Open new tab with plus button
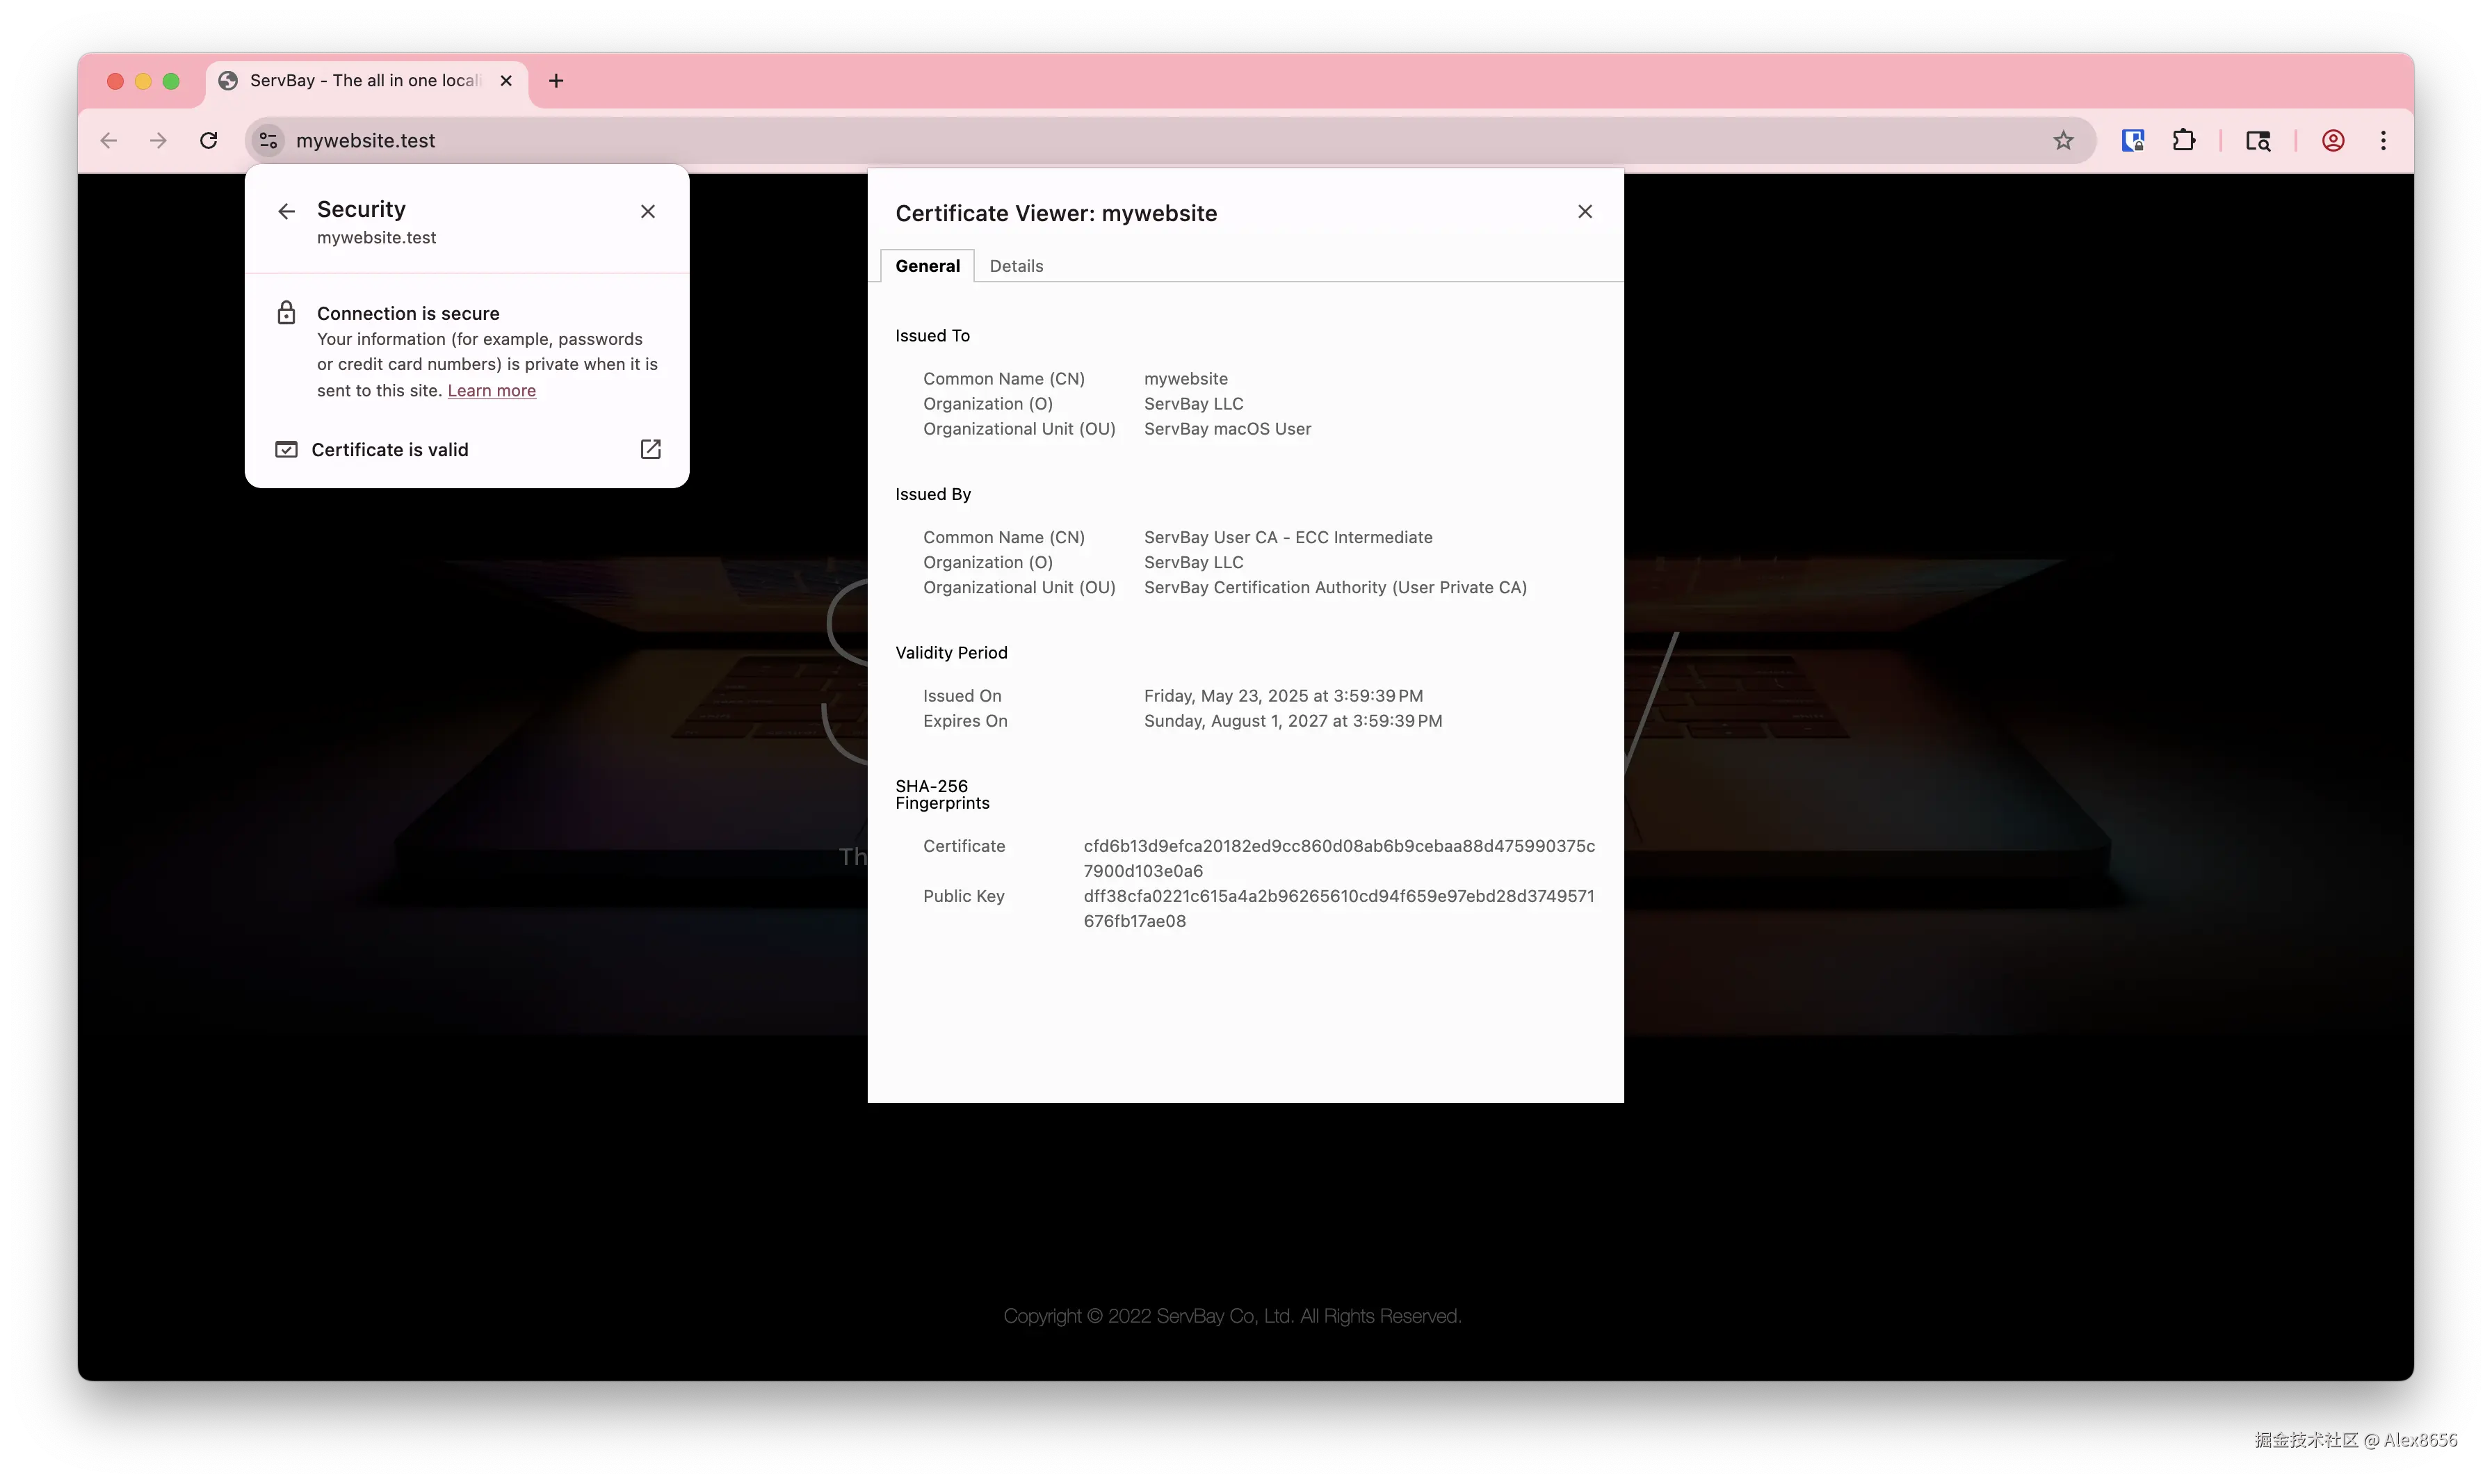Image resolution: width=2492 pixels, height=1484 pixels. [556, 81]
